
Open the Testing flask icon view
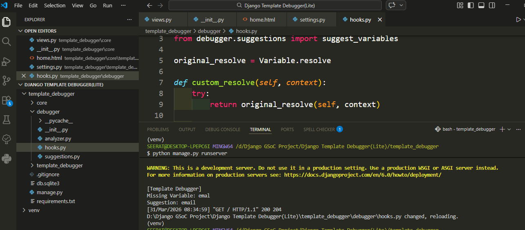(x=7, y=120)
